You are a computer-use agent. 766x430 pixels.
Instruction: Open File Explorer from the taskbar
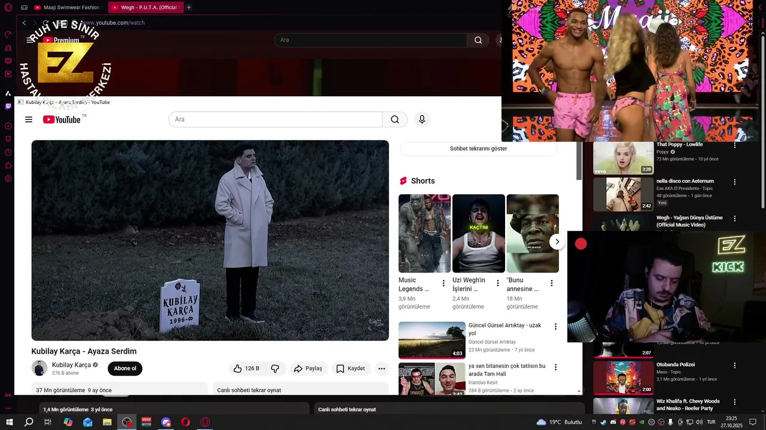tap(107, 422)
